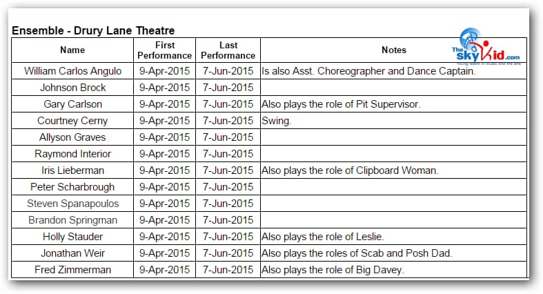
Task: Select the Raymond Interior name cell
Action: coord(72,154)
